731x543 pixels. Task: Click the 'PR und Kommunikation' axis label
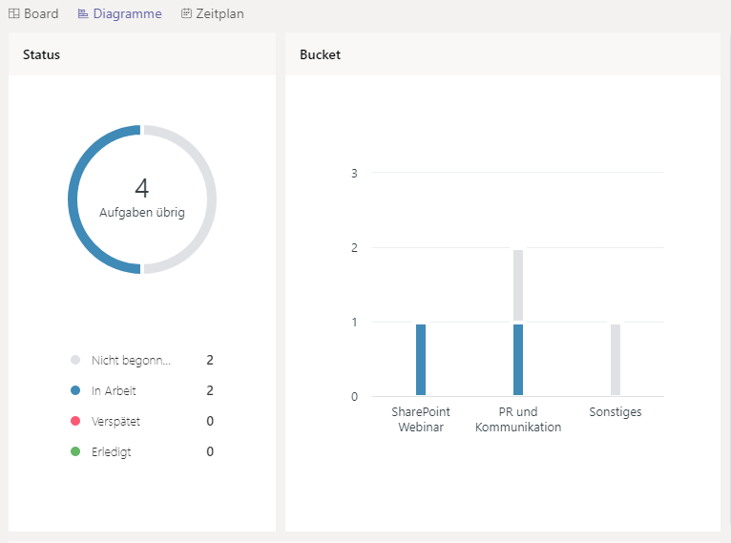[518, 419]
